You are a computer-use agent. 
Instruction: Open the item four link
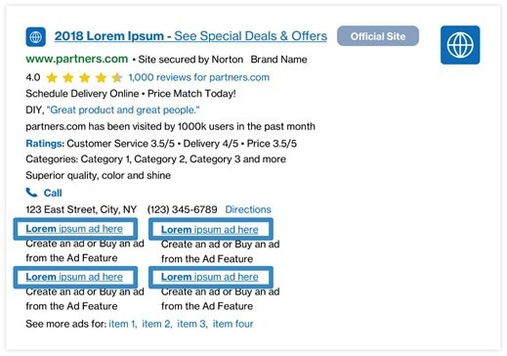click(x=232, y=324)
